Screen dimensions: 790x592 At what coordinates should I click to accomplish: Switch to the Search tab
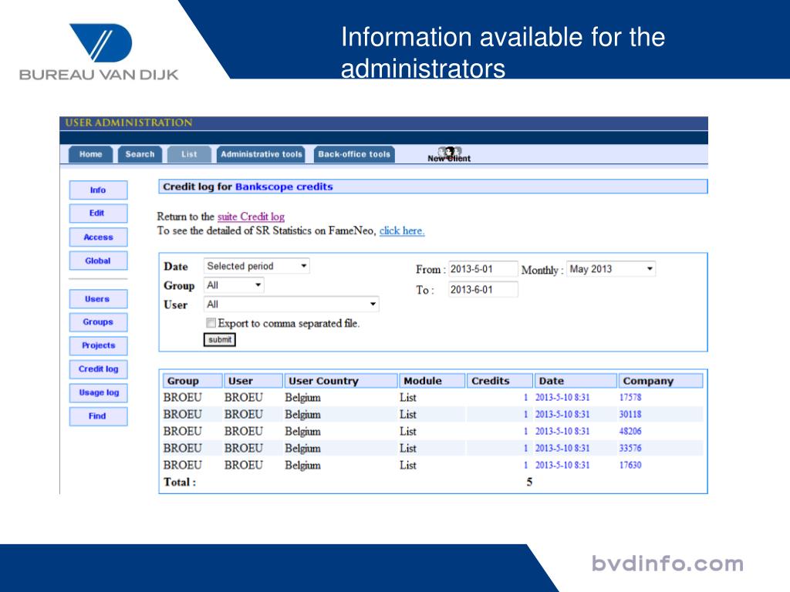140,154
